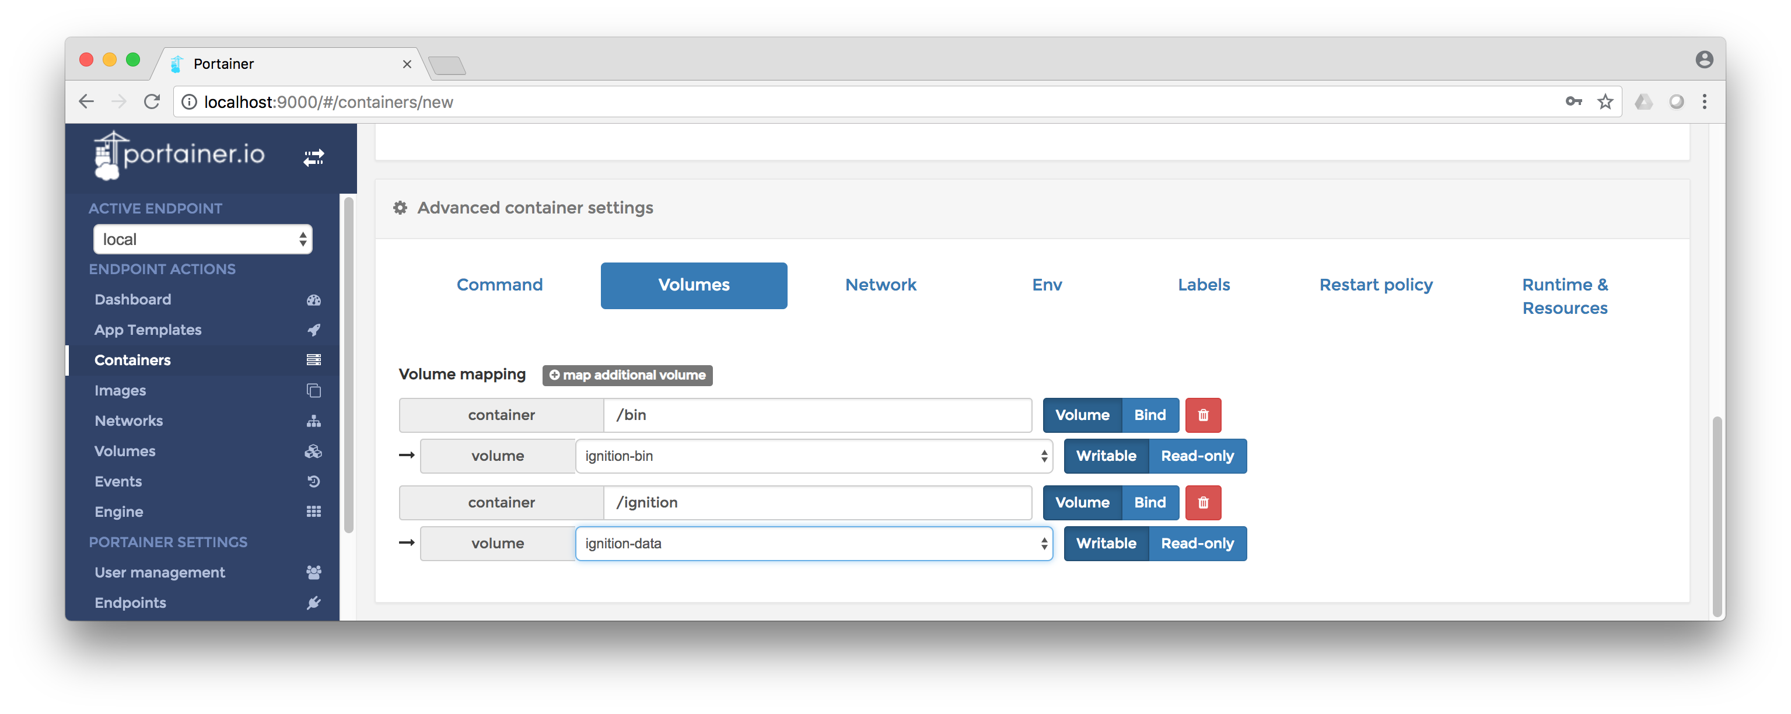Open the ignition-bin volume dropdown
This screenshot has width=1791, height=714.
[813, 456]
